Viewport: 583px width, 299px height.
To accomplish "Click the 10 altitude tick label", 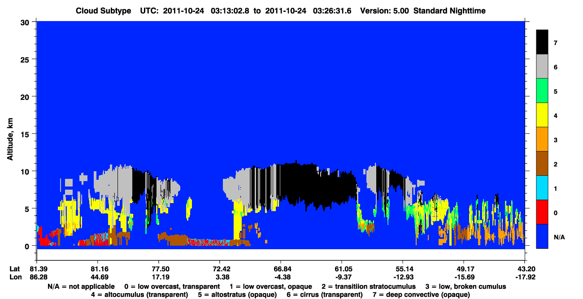I will (x=26, y=171).
